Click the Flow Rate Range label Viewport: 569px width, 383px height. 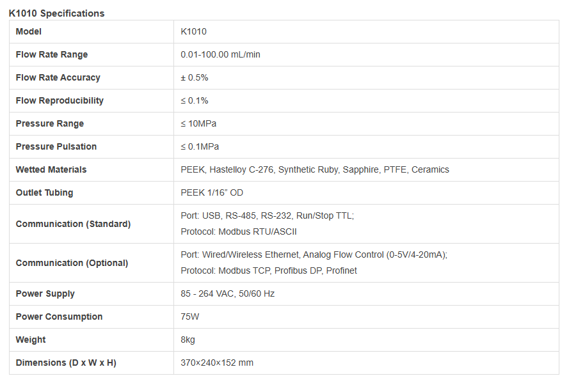coord(52,54)
